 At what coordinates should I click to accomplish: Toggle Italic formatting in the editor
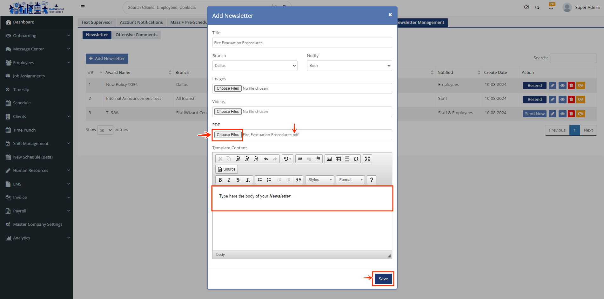[x=229, y=180]
